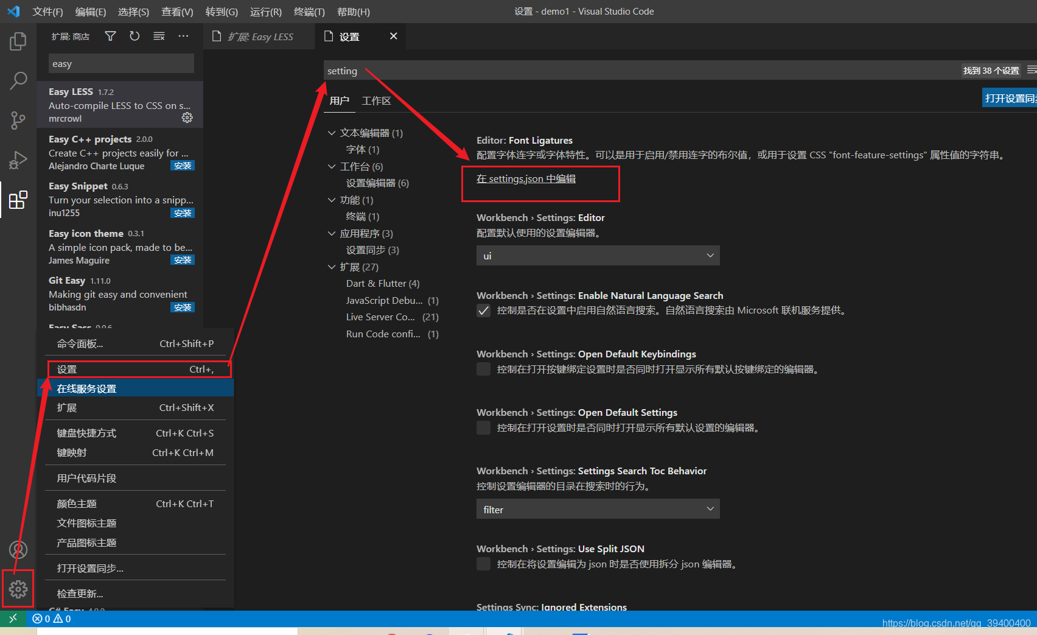Click VS Code logo icon
1037x635 pixels.
tap(13, 12)
